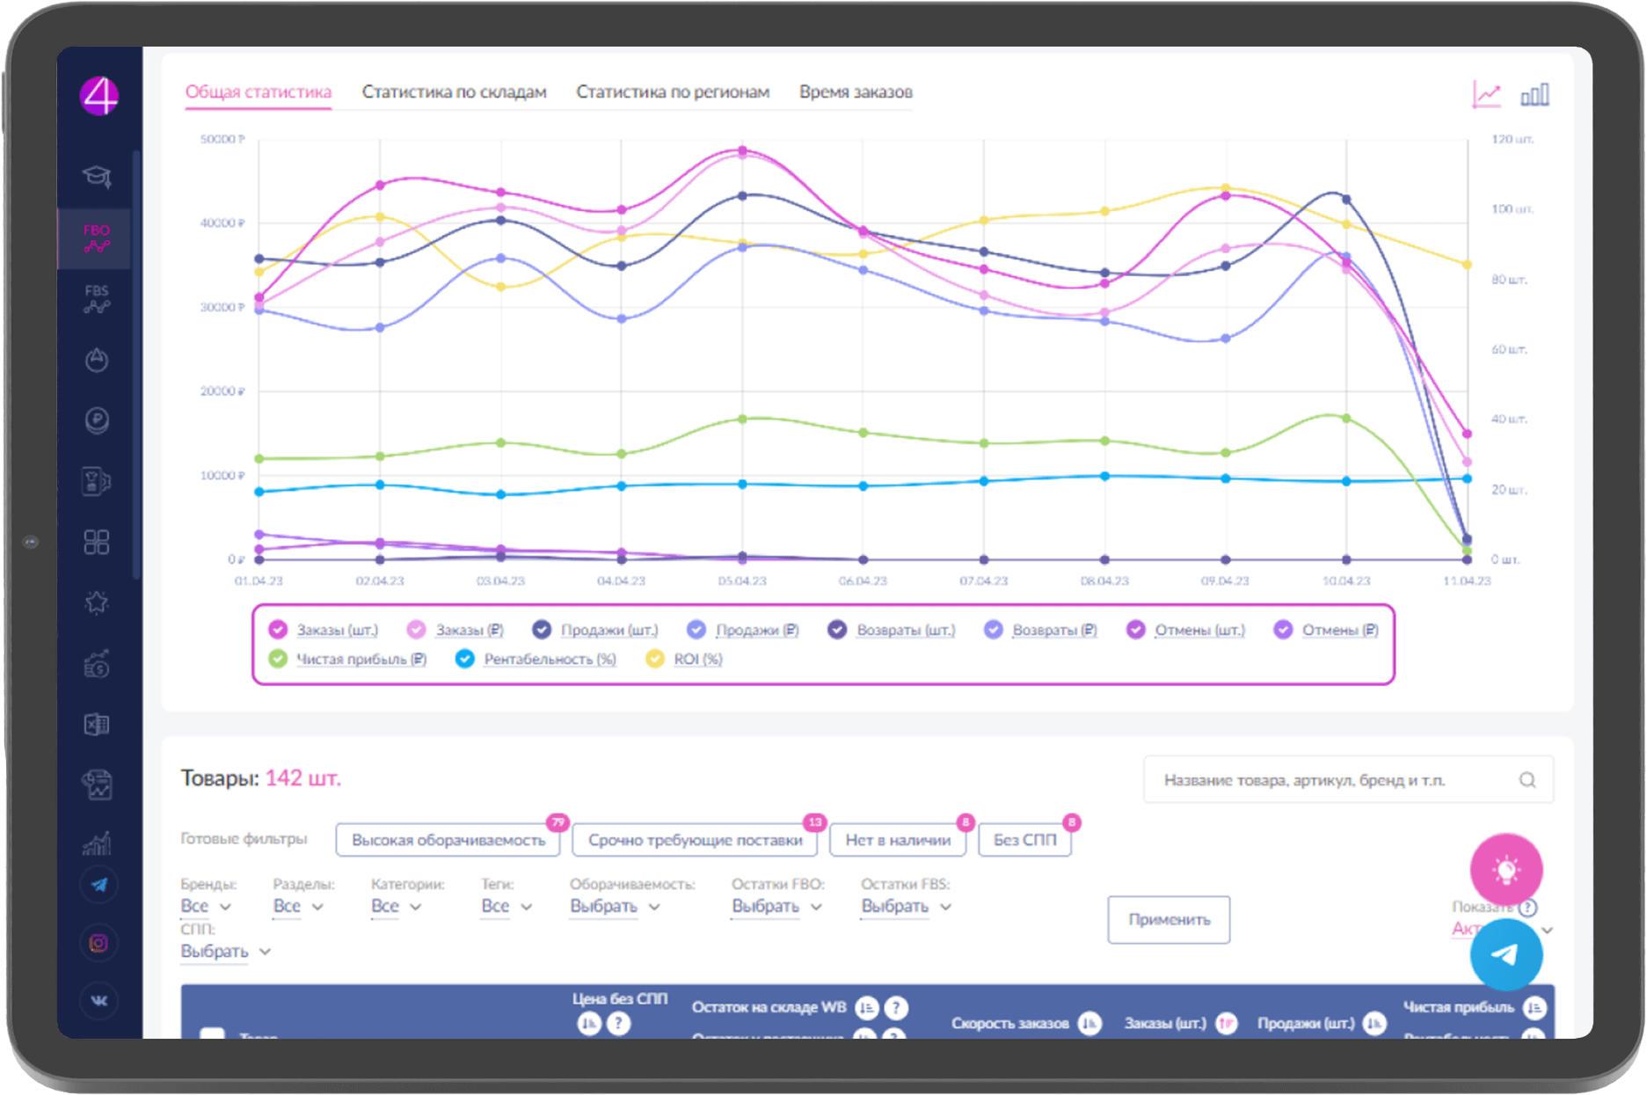Open VK link in sidebar
This screenshot has height=1095, width=1647.
tap(98, 1001)
